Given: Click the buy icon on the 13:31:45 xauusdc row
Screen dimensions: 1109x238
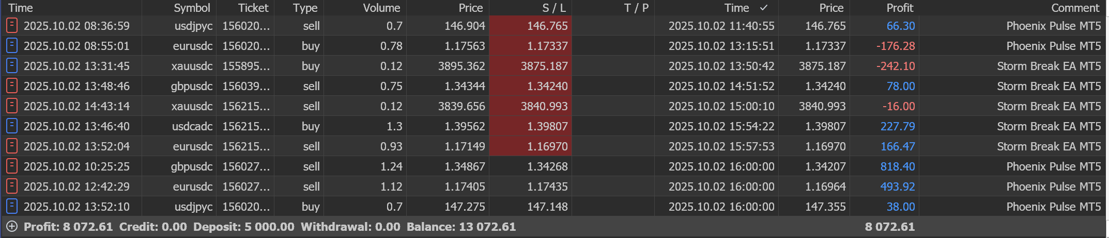Looking at the screenshot, I should (12, 66).
